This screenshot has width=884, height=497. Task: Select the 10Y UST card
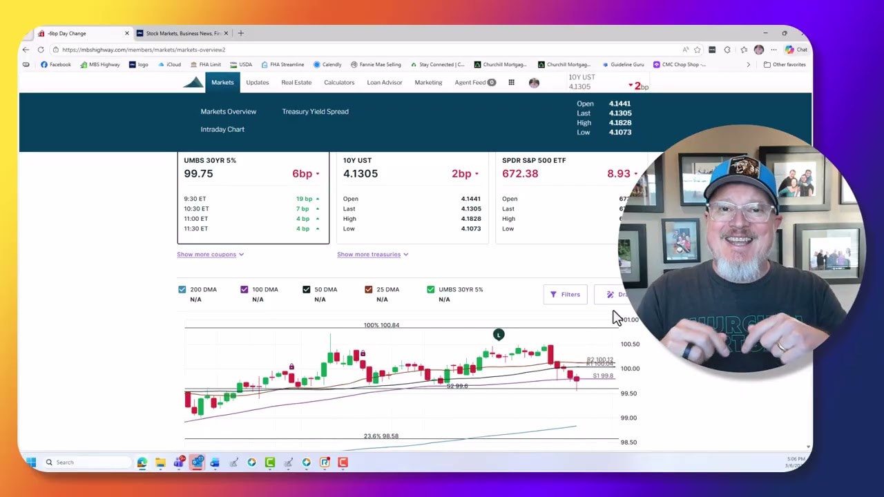click(x=412, y=198)
